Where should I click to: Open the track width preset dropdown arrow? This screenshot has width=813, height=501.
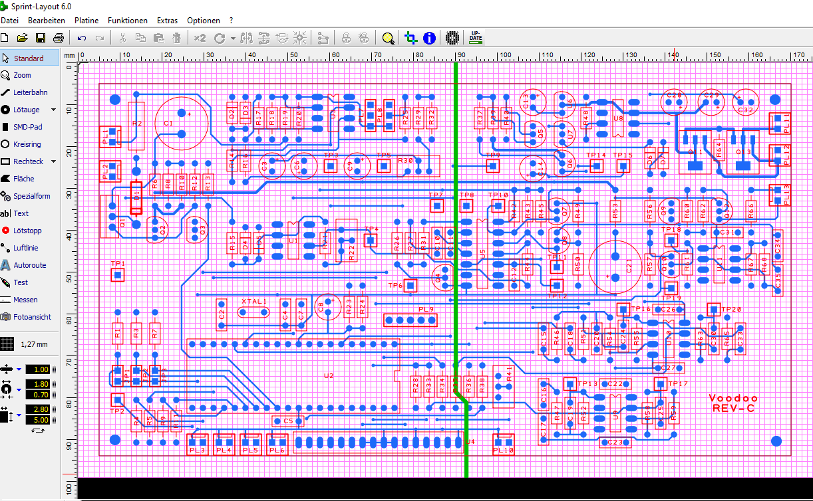tap(19, 369)
